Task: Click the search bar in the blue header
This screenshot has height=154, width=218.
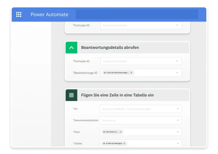Action: click(x=137, y=14)
